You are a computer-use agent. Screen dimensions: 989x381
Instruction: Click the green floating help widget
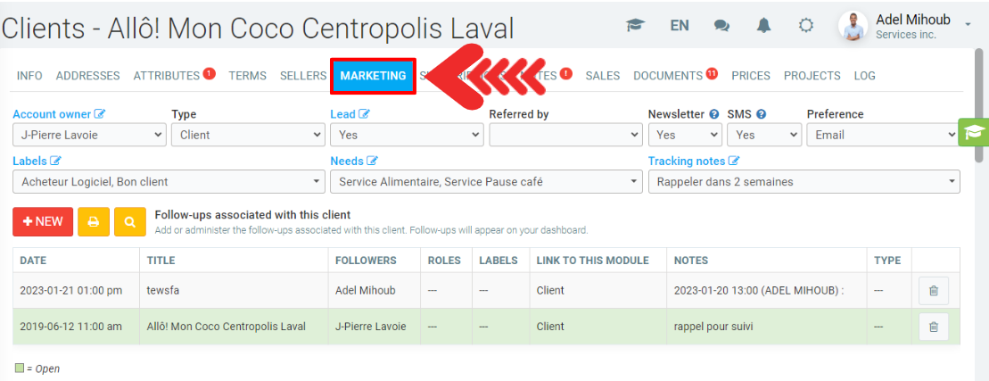point(972,132)
